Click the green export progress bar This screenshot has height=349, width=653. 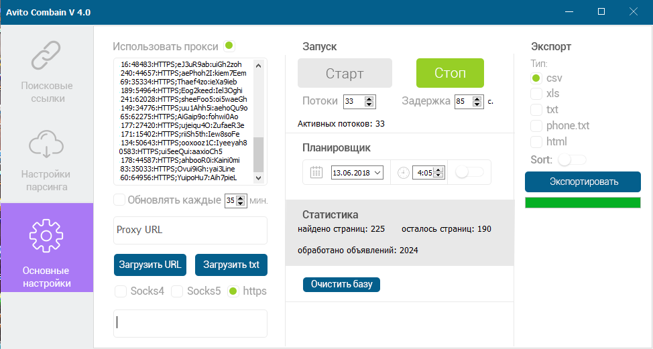click(582, 202)
